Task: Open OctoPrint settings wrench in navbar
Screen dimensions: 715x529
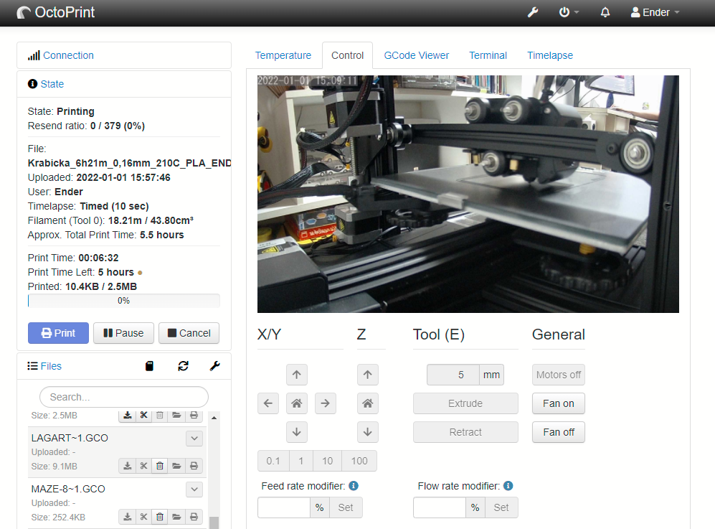Action: tap(533, 12)
